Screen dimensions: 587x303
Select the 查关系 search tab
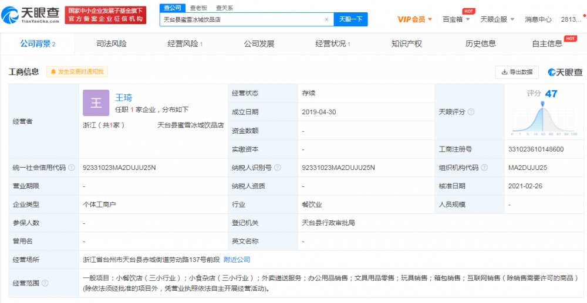coord(224,8)
